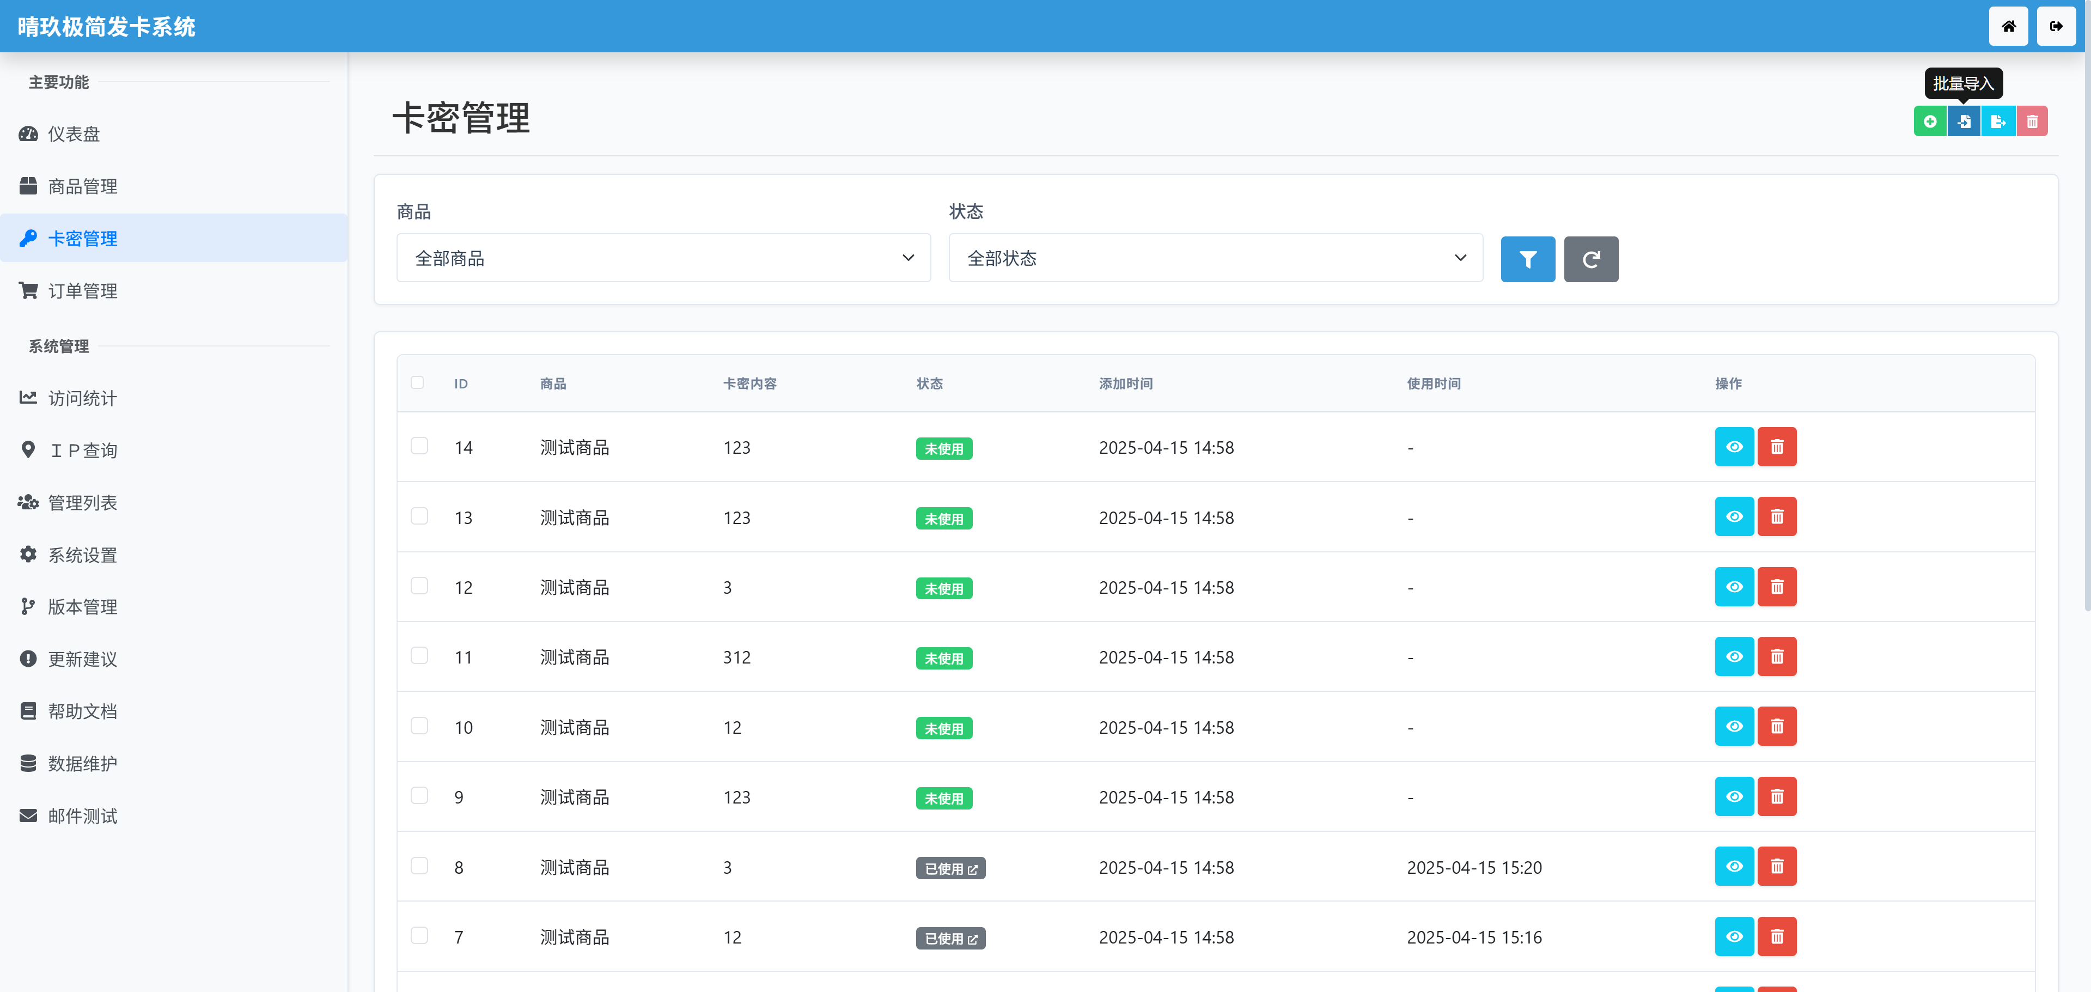This screenshot has width=2091, height=992.
Task: Click the pink bulk delete trash icon
Action: point(2032,122)
